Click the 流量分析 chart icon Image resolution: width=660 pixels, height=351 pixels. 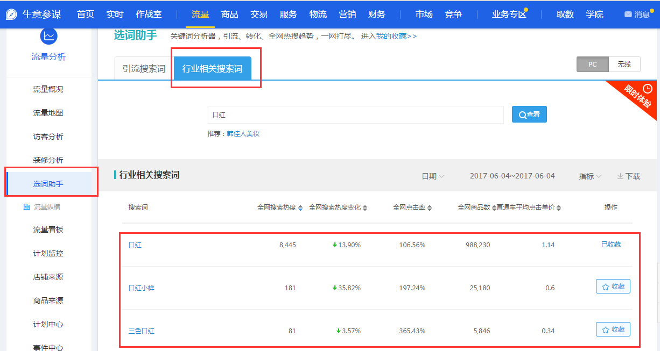pos(48,36)
